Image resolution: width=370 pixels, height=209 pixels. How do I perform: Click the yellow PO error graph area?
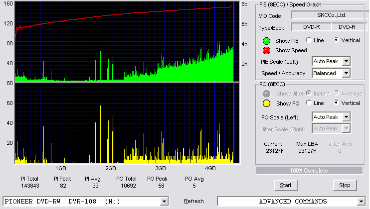click(x=127, y=123)
